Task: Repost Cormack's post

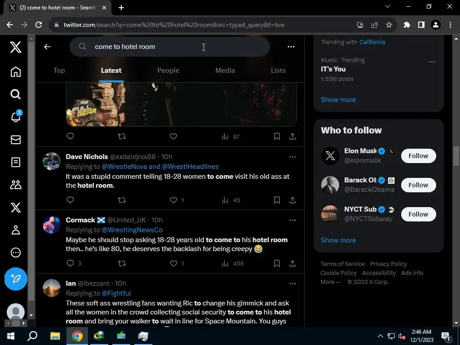Action: click(x=122, y=263)
